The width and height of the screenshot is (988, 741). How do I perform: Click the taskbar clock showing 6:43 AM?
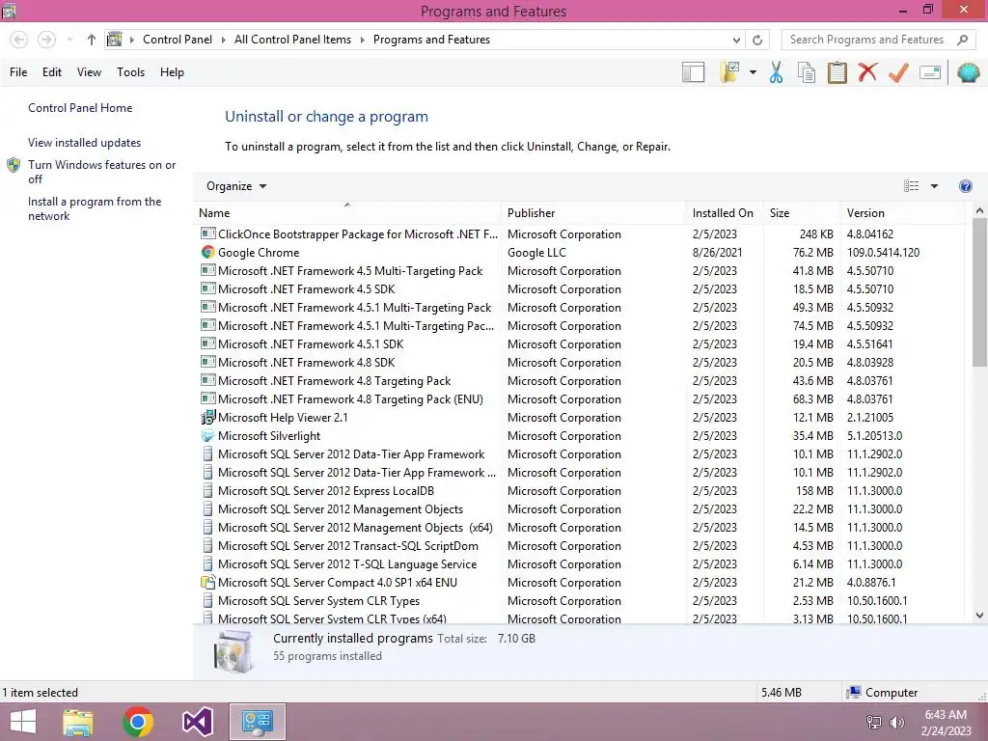(946, 723)
